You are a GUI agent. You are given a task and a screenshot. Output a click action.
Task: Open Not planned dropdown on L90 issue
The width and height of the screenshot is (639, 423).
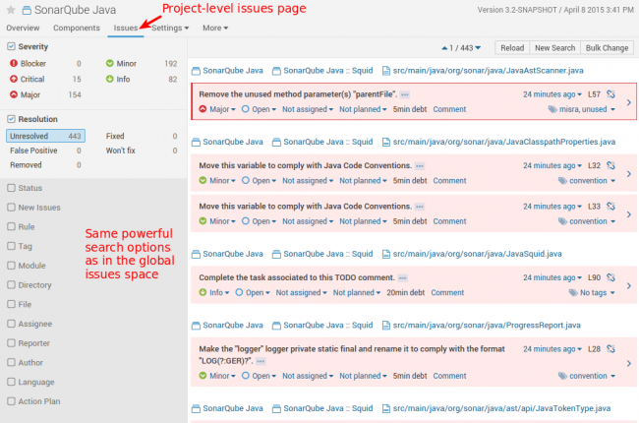357,292
